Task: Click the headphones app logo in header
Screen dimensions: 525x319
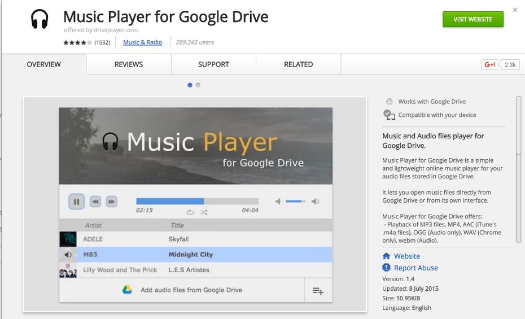Action: 40,19
